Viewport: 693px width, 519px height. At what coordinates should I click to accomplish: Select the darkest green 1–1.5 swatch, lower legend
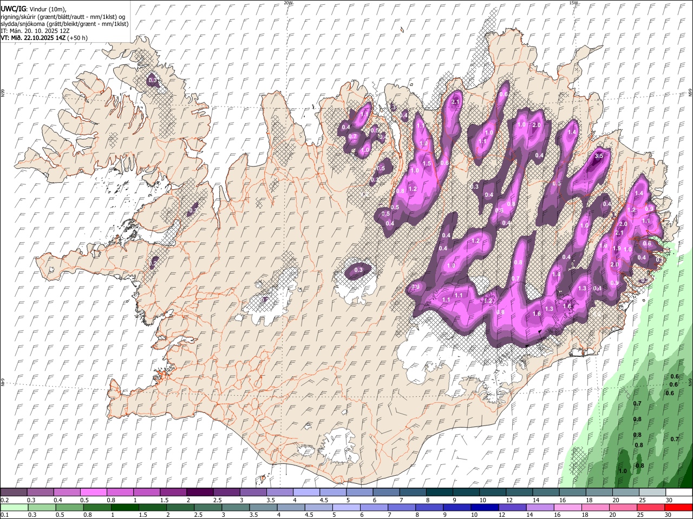pos(125,507)
